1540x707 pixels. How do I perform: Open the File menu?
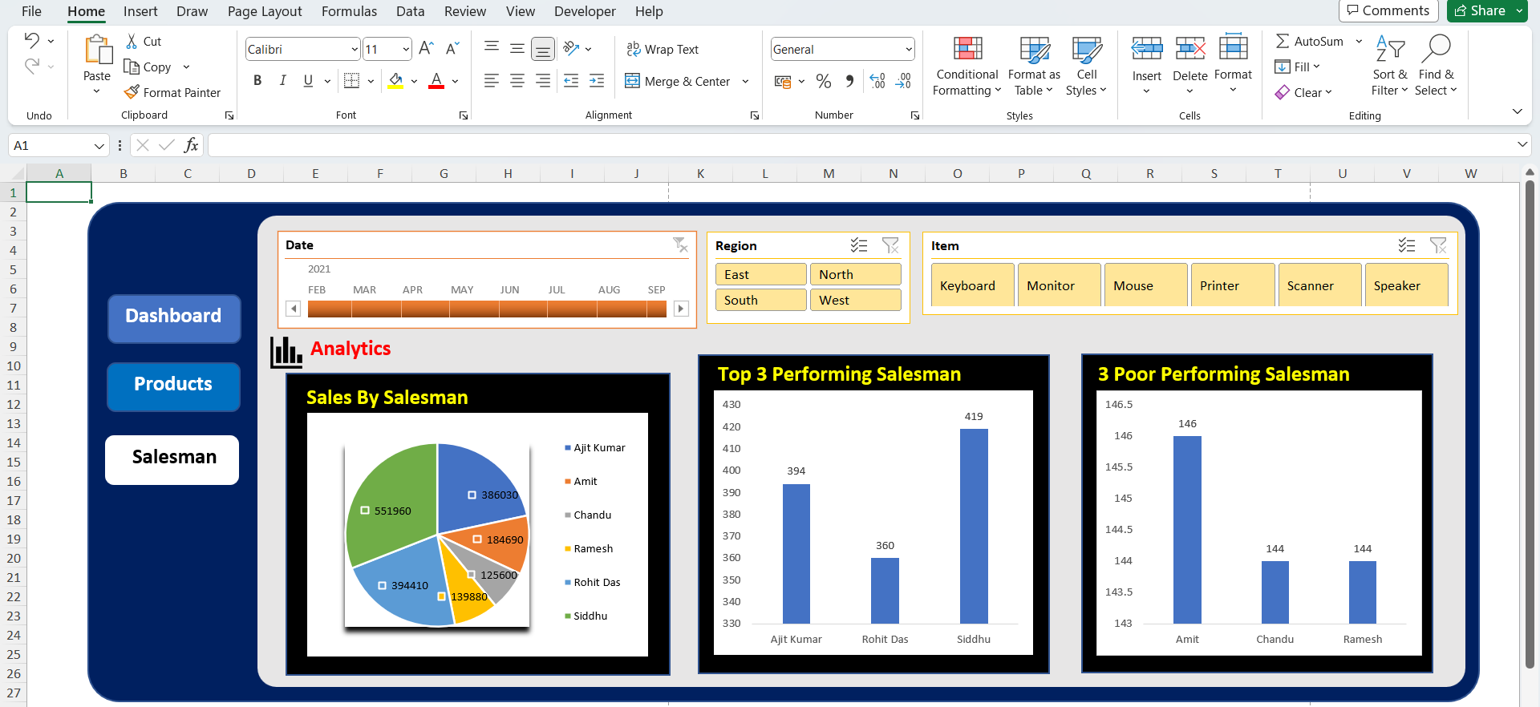click(31, 11)
